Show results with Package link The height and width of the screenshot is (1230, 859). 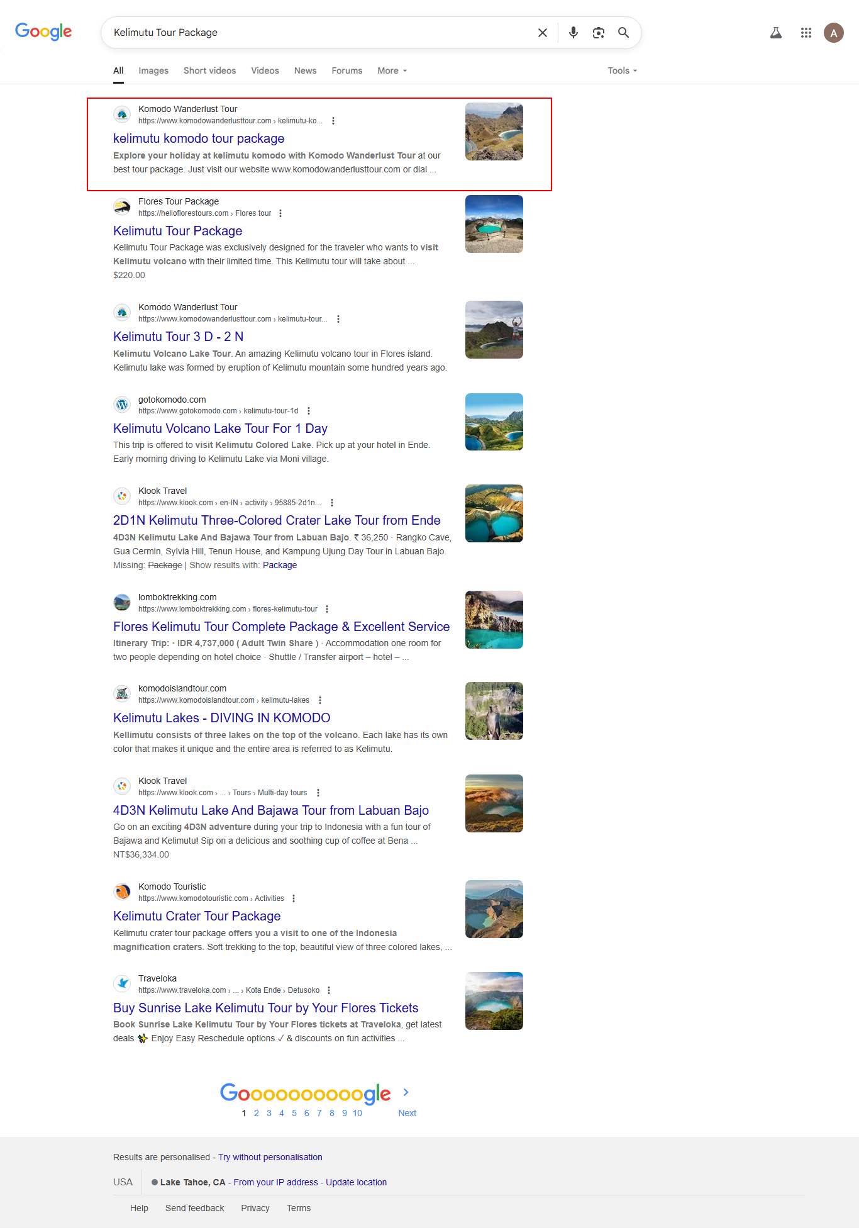(280, 565)
